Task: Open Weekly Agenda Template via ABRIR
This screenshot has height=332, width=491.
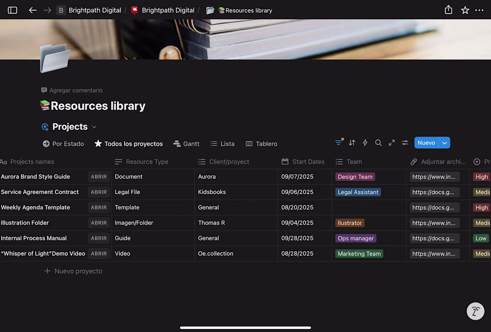Action: (x=99, y=207)
